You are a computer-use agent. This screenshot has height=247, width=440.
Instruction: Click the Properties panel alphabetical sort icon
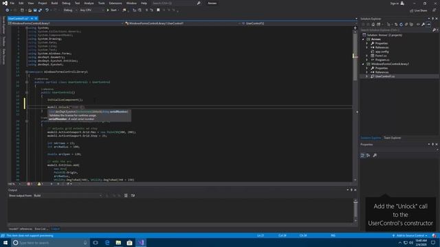pyautogui.click(x=368, y=155)
